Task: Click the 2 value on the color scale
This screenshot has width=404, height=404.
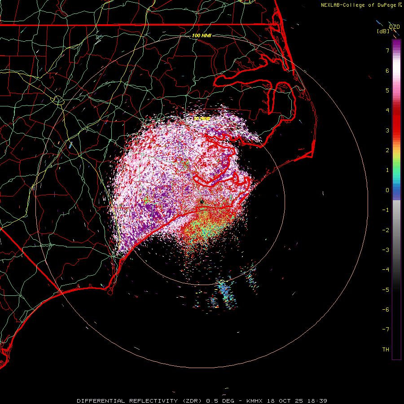Action: 387,150
